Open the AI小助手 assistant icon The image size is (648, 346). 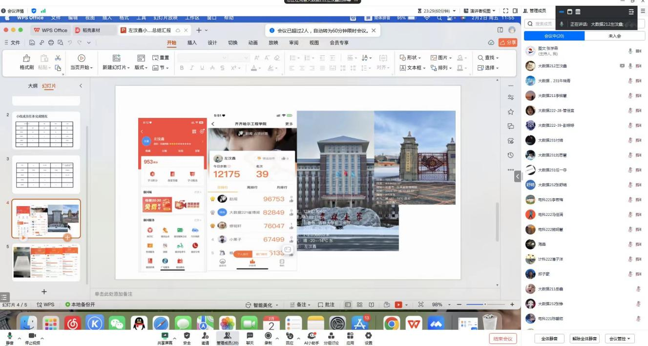pos(312,336)
